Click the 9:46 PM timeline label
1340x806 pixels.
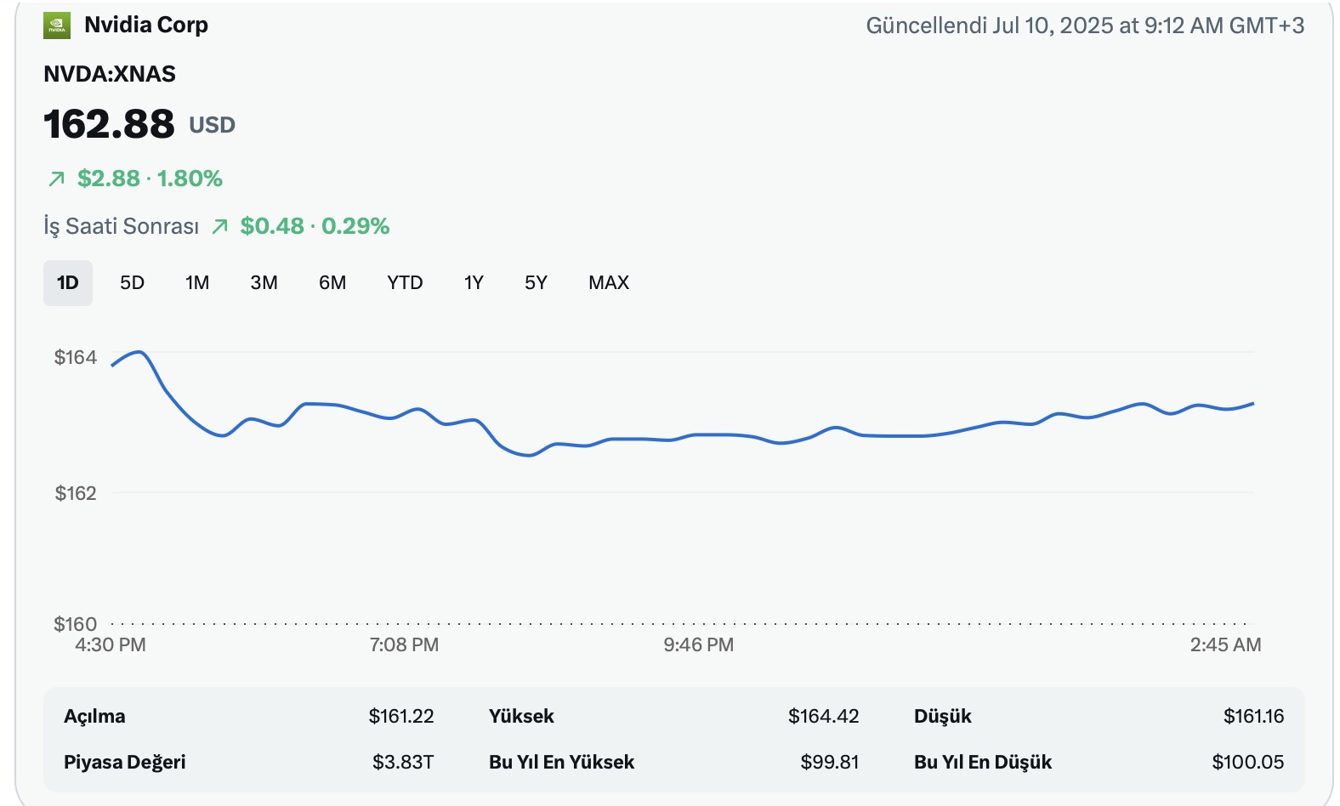click(x=698, y=644)
